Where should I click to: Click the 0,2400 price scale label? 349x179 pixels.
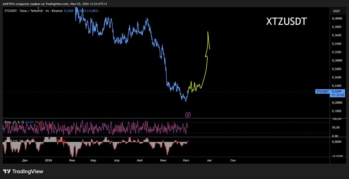336,86
